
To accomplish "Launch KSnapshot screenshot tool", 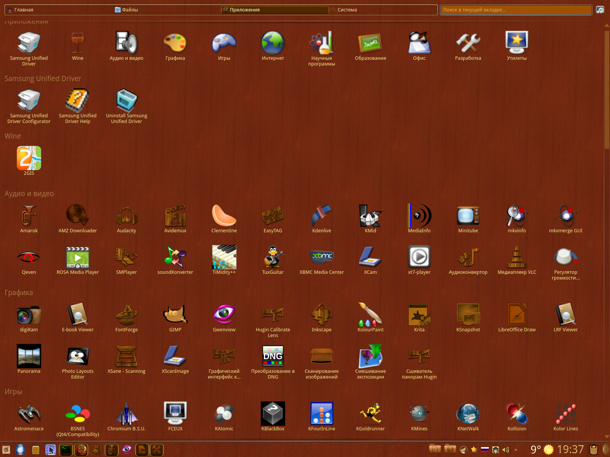I will pos(468,318).
